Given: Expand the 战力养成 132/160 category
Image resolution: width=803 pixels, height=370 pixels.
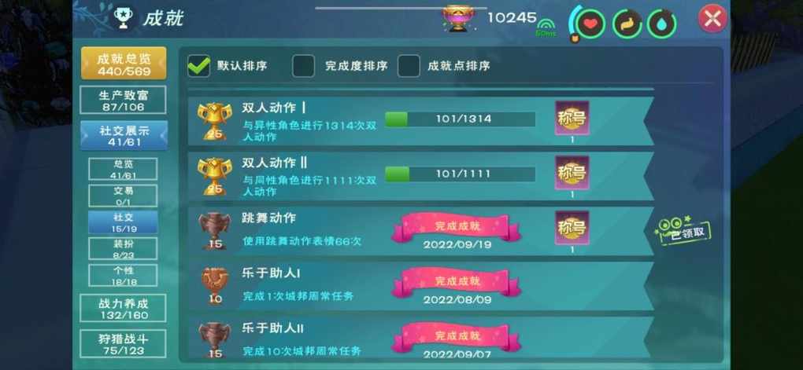Looking at the screenshot, I should [123, 308].
